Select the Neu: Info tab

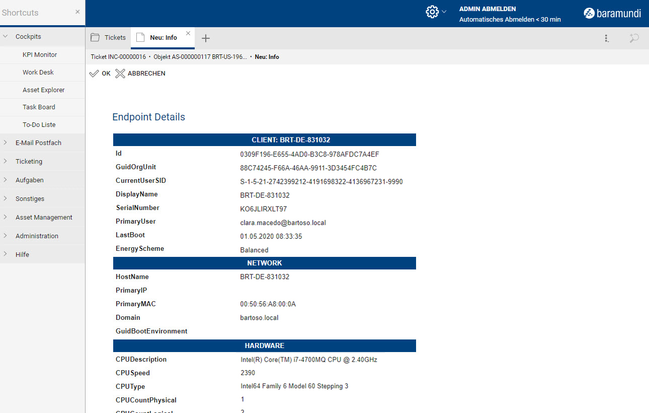[163, 38]
